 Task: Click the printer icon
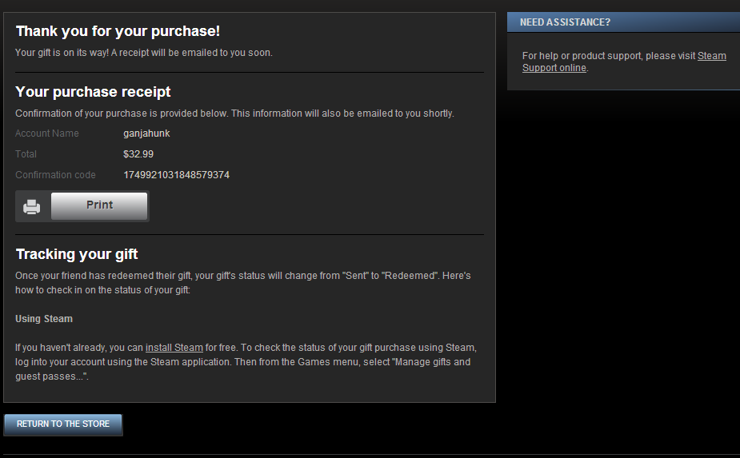click(x=32, y=206)
